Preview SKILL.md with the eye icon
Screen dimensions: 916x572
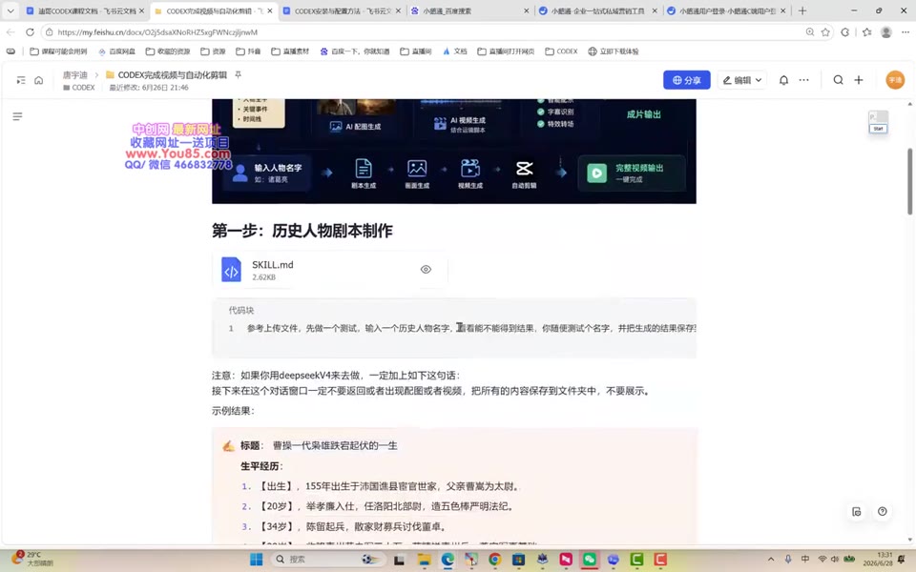point(426,269)
